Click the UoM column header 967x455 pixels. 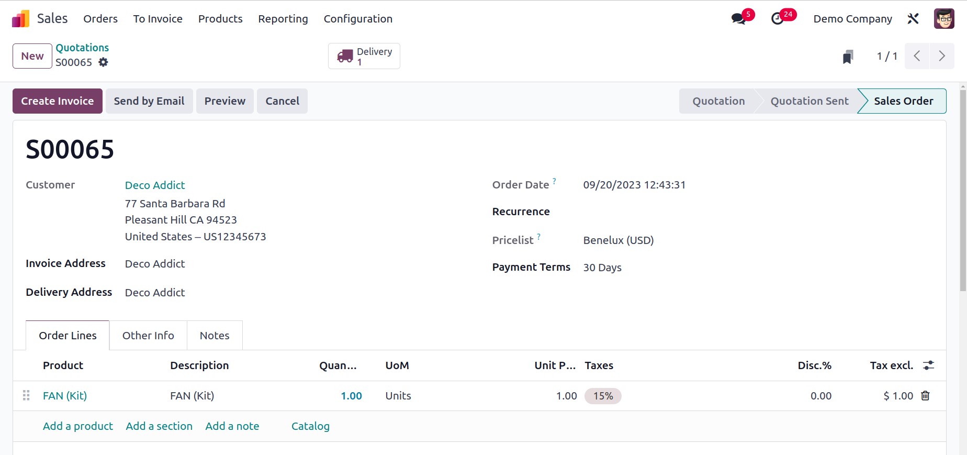coord(397,365)
